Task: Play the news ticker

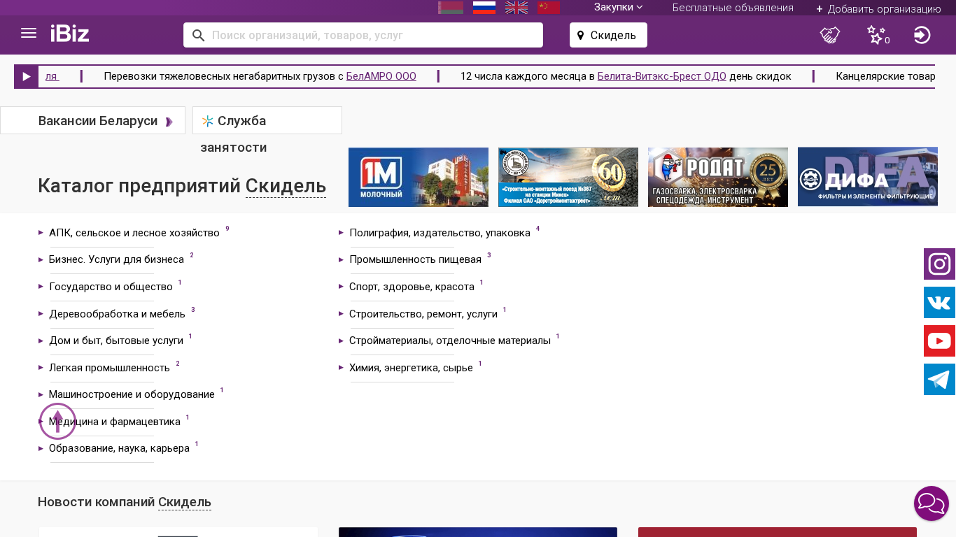Action: click(x=27, y=76)
